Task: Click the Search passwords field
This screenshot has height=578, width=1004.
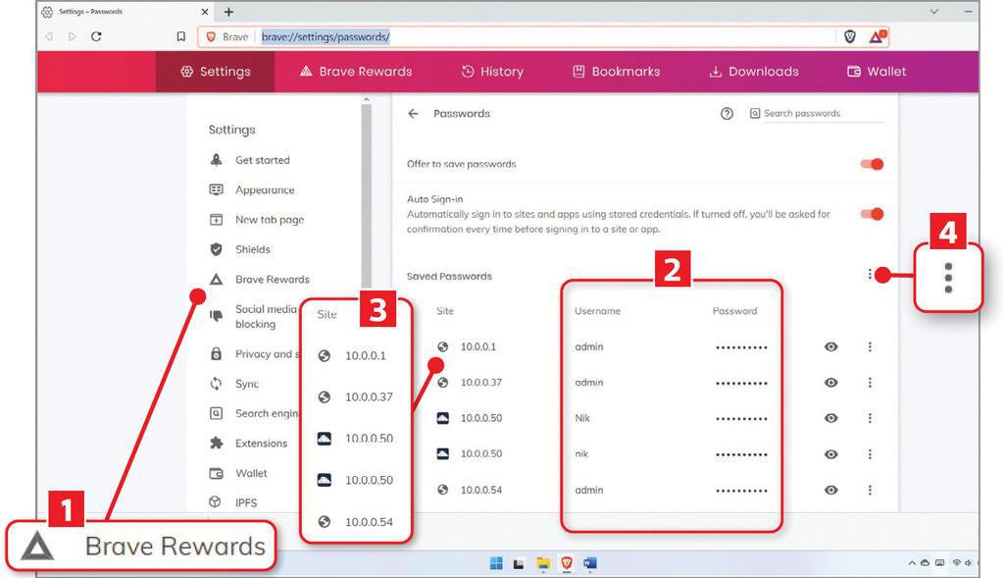Action: pos(817,114)
